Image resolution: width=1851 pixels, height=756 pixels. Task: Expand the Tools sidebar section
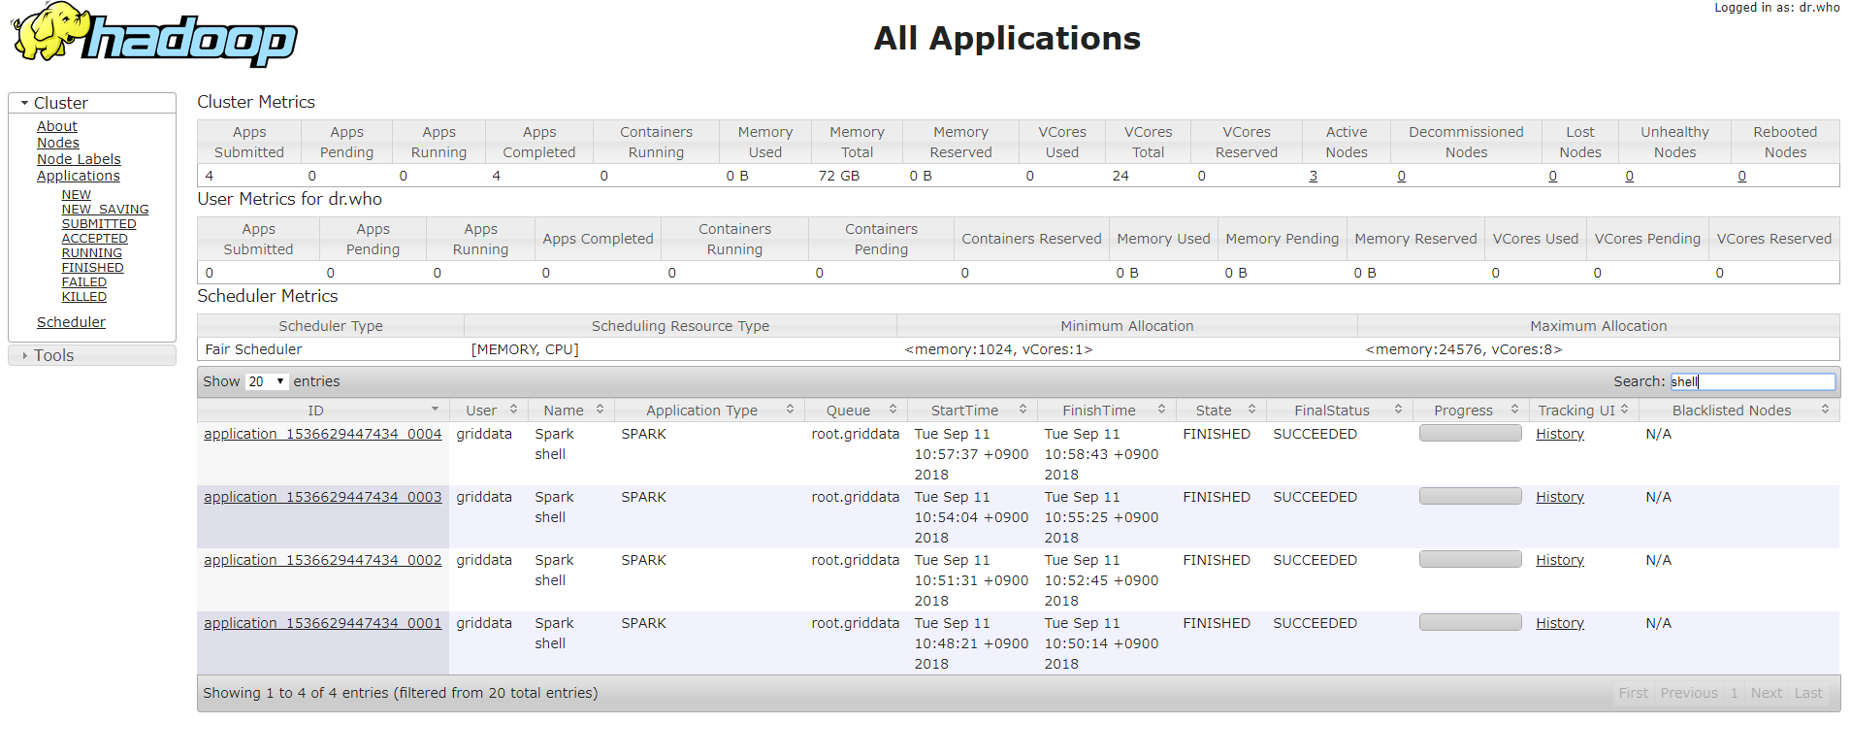point(92,355)
